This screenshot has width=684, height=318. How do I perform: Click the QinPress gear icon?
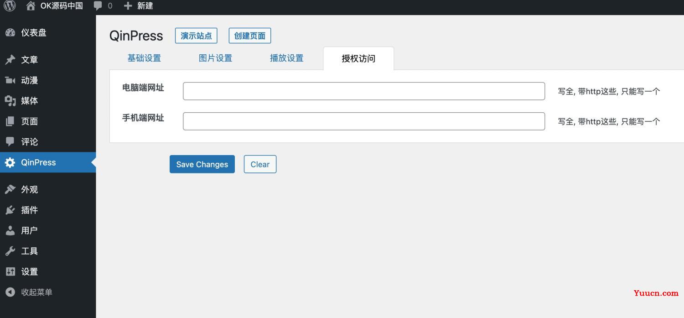pos(10,162)
